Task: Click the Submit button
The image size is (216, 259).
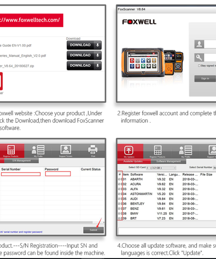Action: point(93,230)
